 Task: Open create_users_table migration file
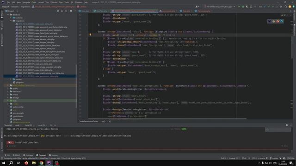pos(36,24)
